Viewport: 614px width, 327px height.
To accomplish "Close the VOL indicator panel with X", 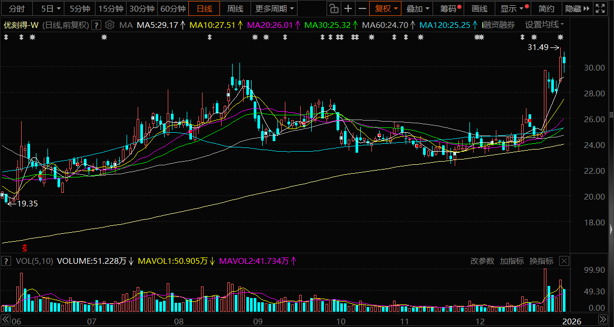I will click(x=564, y=261).
